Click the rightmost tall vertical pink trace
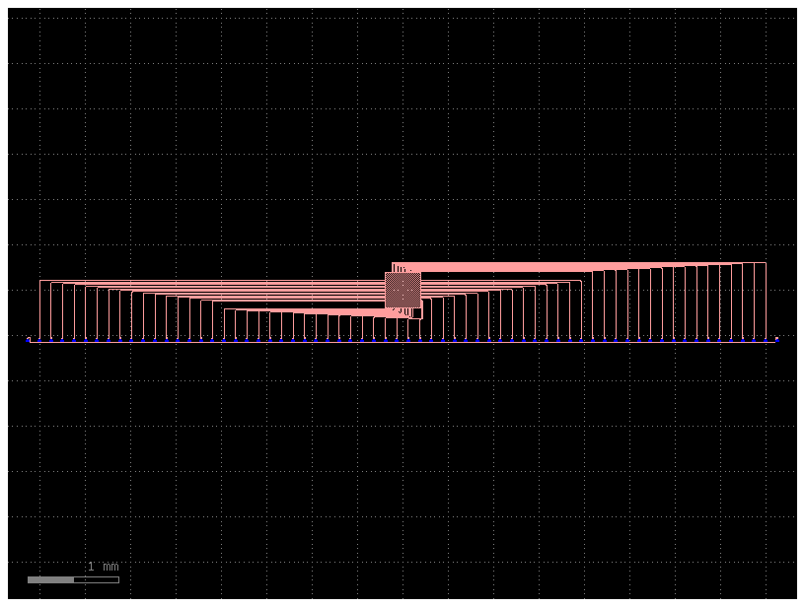 click(766, 301)
